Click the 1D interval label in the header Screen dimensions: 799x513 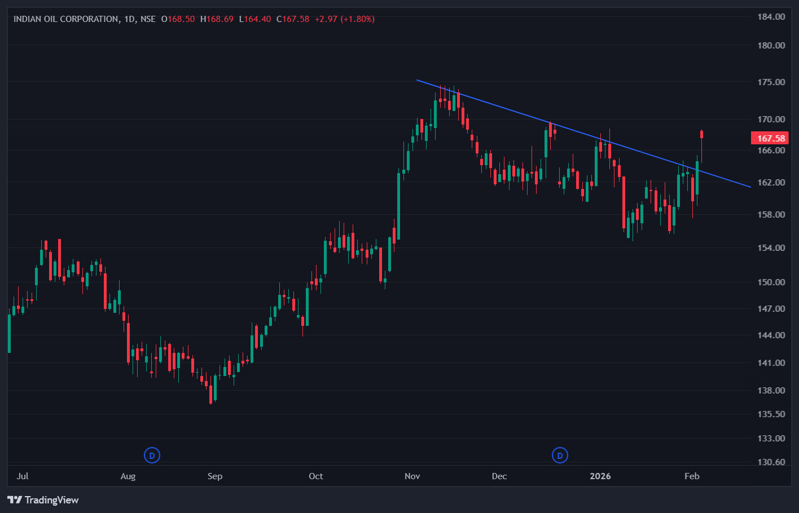click(129, 19)
